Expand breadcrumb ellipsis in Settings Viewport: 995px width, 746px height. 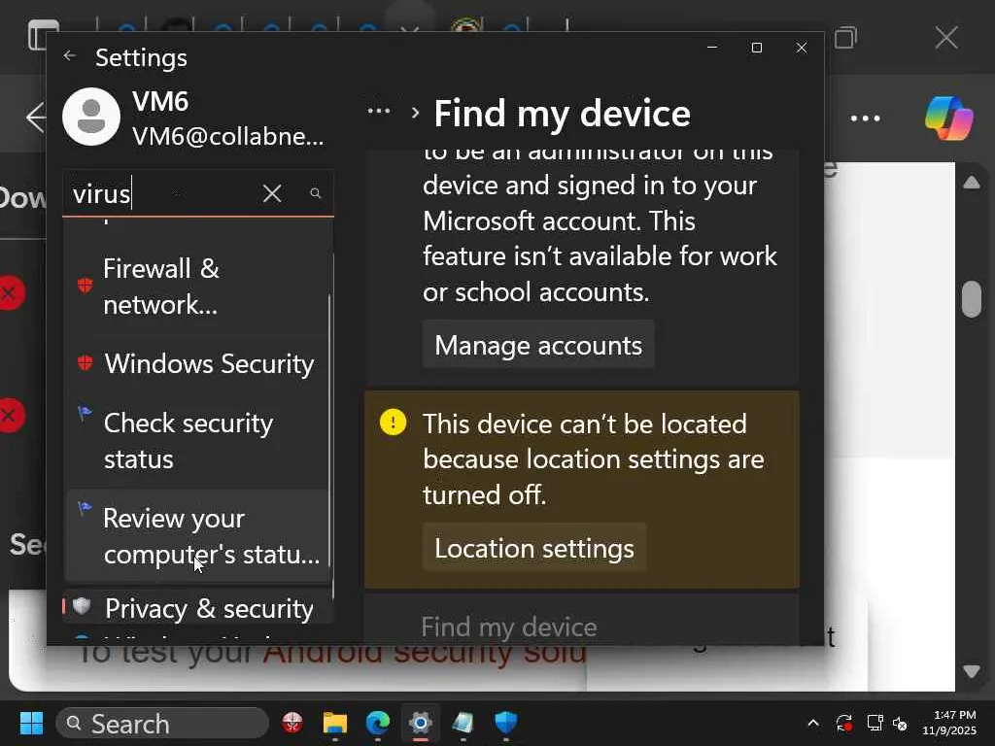coord(379,112)
